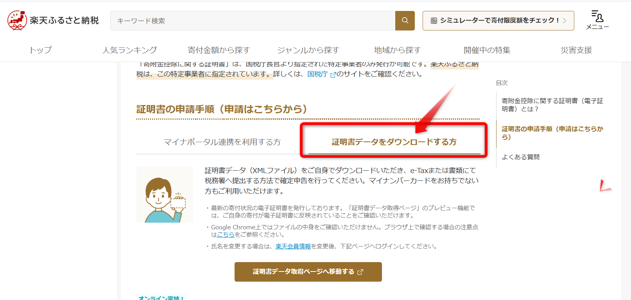Select 寄付金額から探す in navigation
Viewport: 631px width, 300px height.
219,50
